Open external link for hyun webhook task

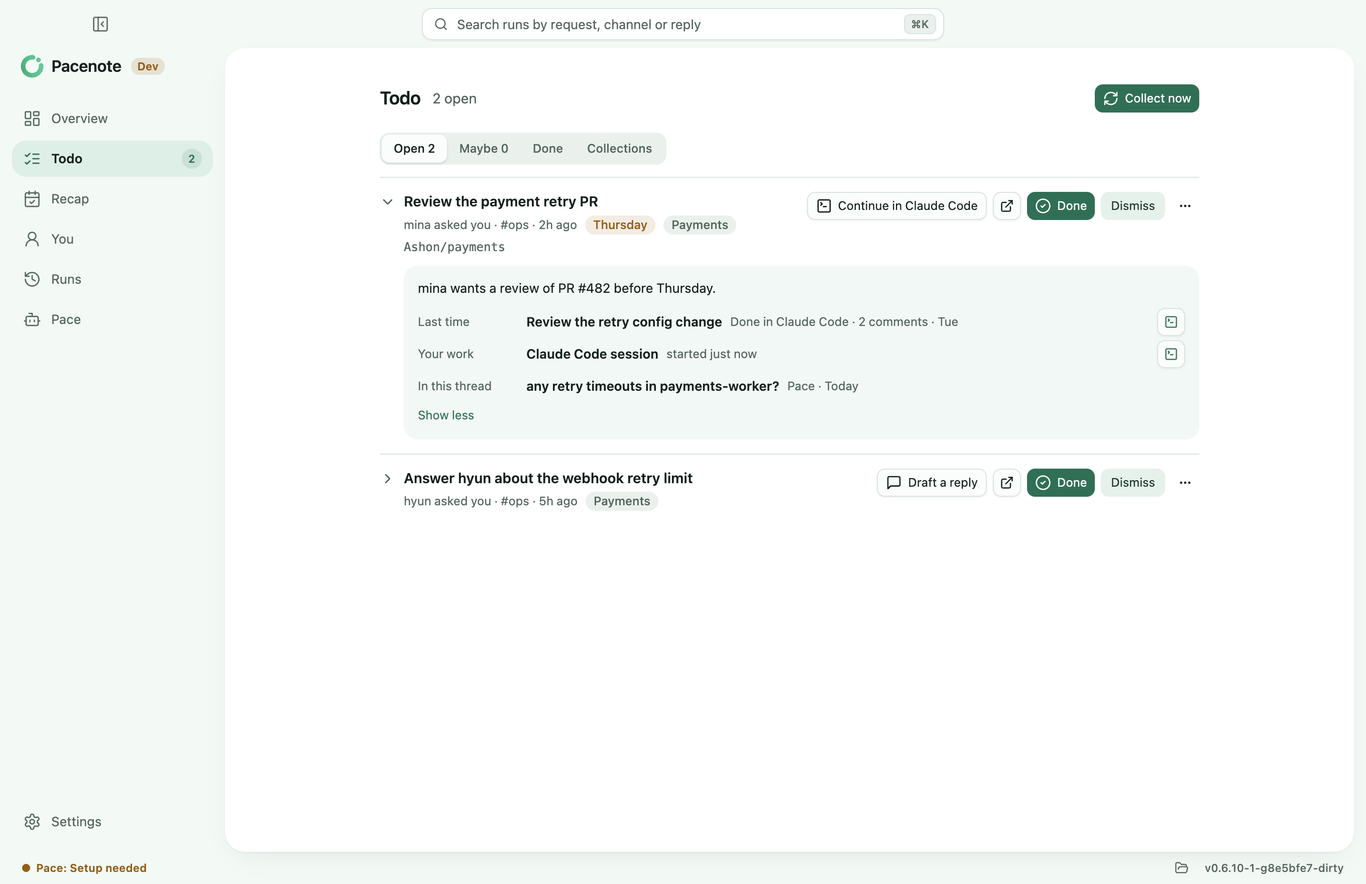pos(1007,483)
